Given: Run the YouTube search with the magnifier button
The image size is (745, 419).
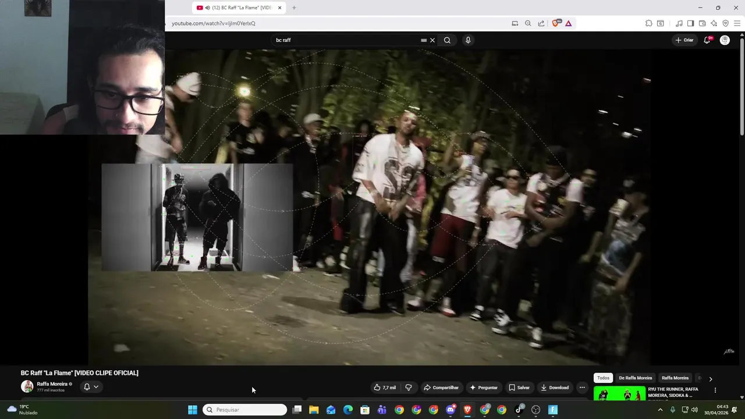Looking at the screenshot, I should (447, 40).
